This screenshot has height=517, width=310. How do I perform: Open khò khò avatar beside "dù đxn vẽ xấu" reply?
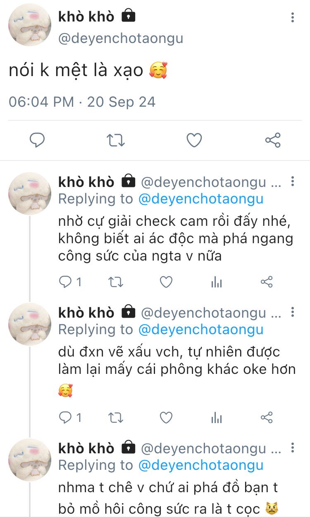30,324
